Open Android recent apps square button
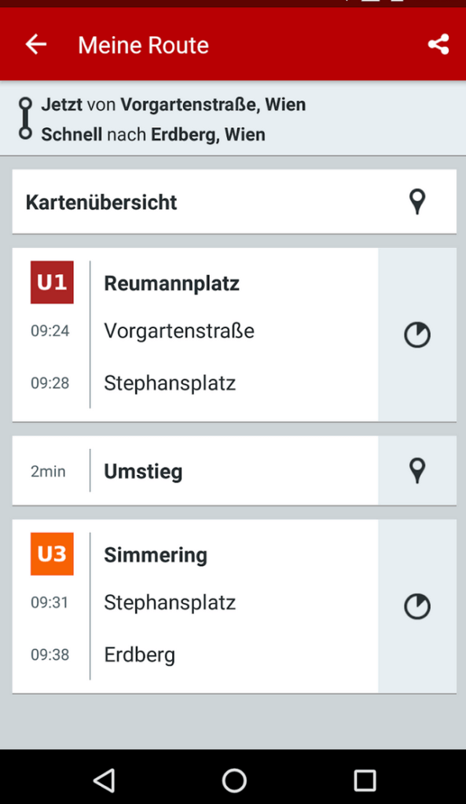466x804 pixels. 365,781
